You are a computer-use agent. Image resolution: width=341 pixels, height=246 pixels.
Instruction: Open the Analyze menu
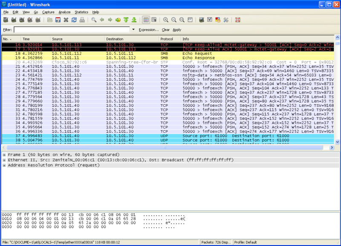[65, 12]
